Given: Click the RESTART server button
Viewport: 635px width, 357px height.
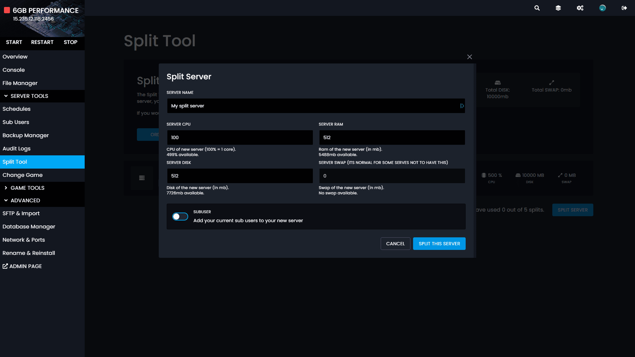Looking at the screenshot, I should click(x=42, y=42).
